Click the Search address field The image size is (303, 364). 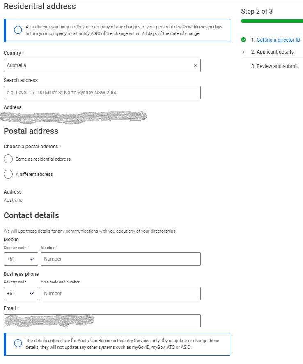click(x=102, y=93)
